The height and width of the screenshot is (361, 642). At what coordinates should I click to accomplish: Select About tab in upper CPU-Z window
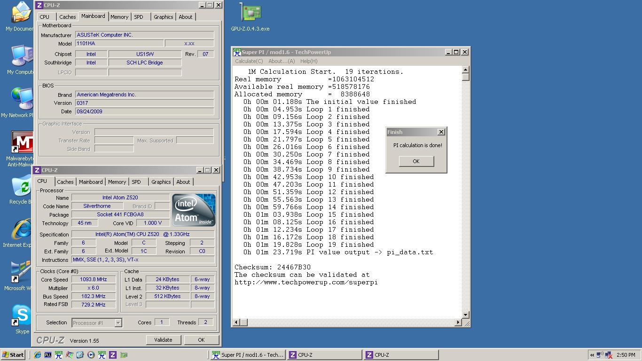pyautogui.click(x=186, y=17)
